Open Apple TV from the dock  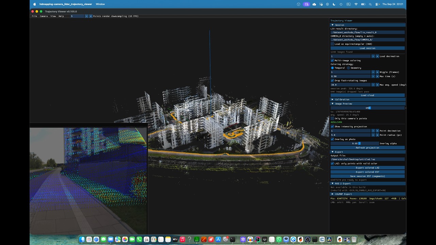175,240
